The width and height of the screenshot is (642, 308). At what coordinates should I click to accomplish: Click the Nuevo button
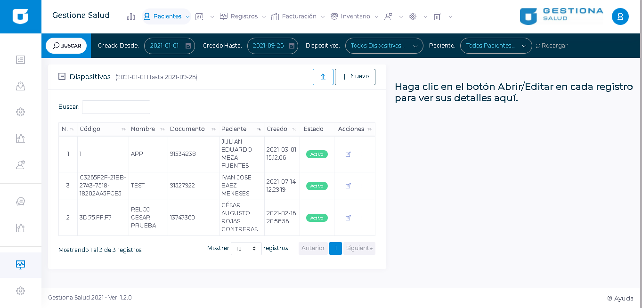click(x=355, y=77)
